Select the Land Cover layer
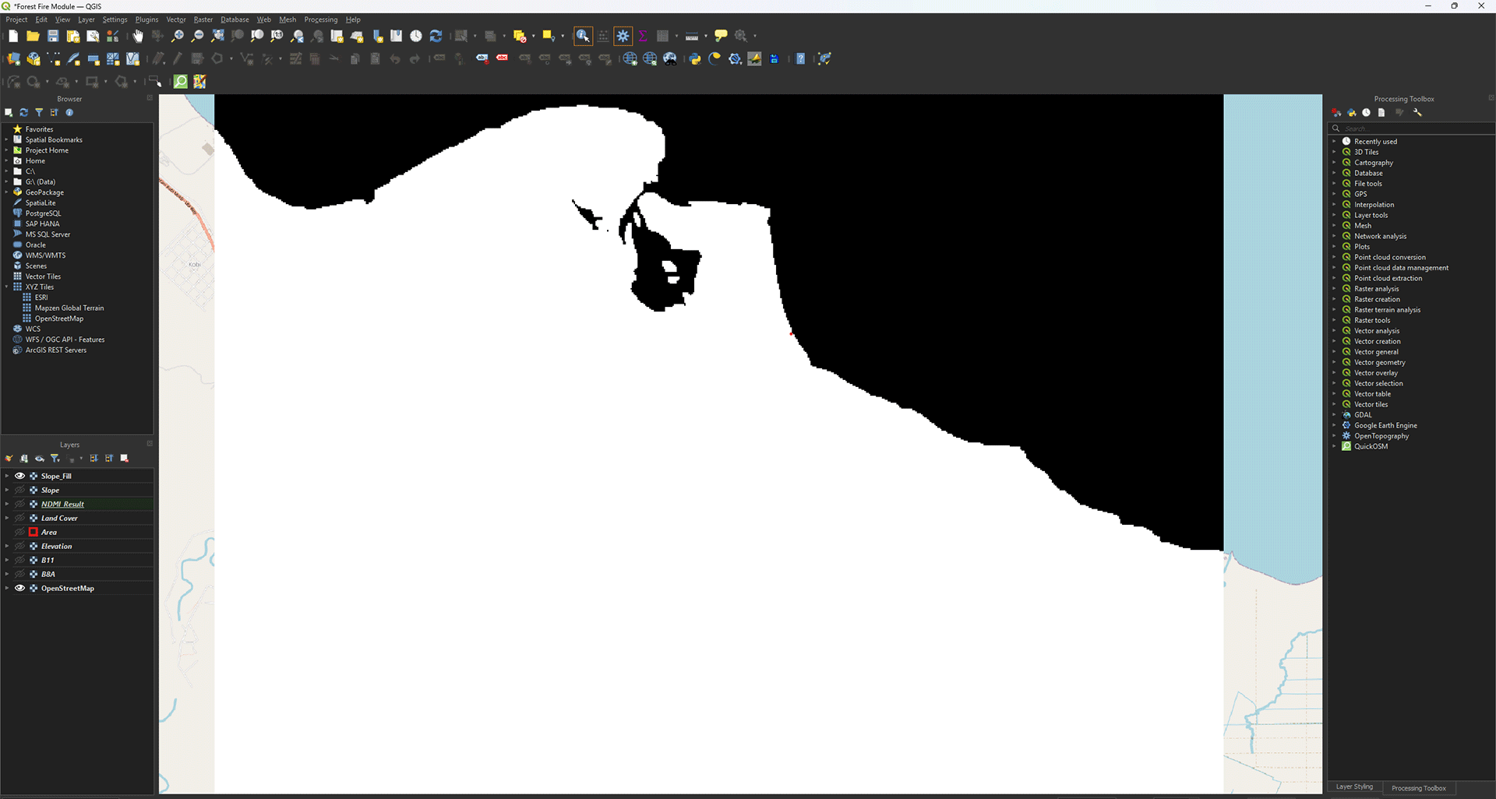 (59, 518)
